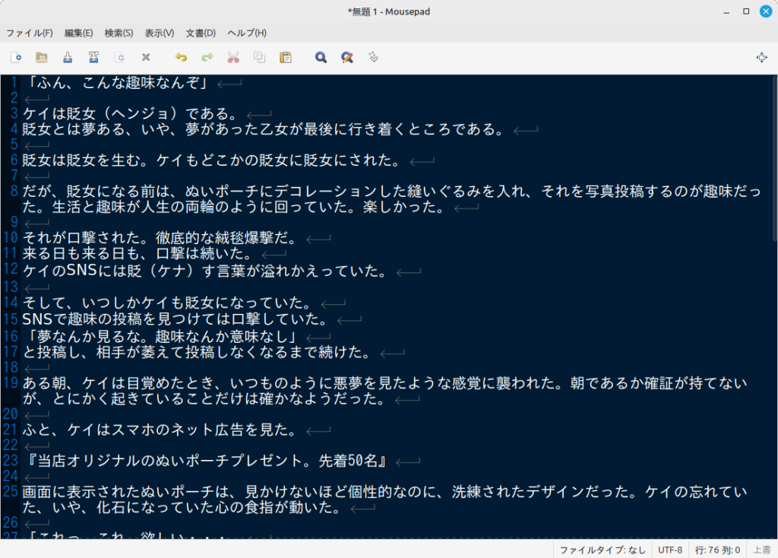Expand the 表示(V) menu
Viewport: 778px width, 558px height.
(160, 33)
